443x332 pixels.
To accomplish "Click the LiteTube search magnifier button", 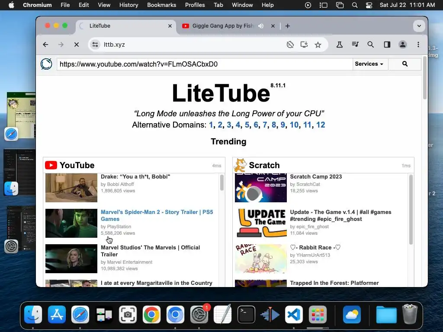I will pyautogui.click(x=404, y=64).
